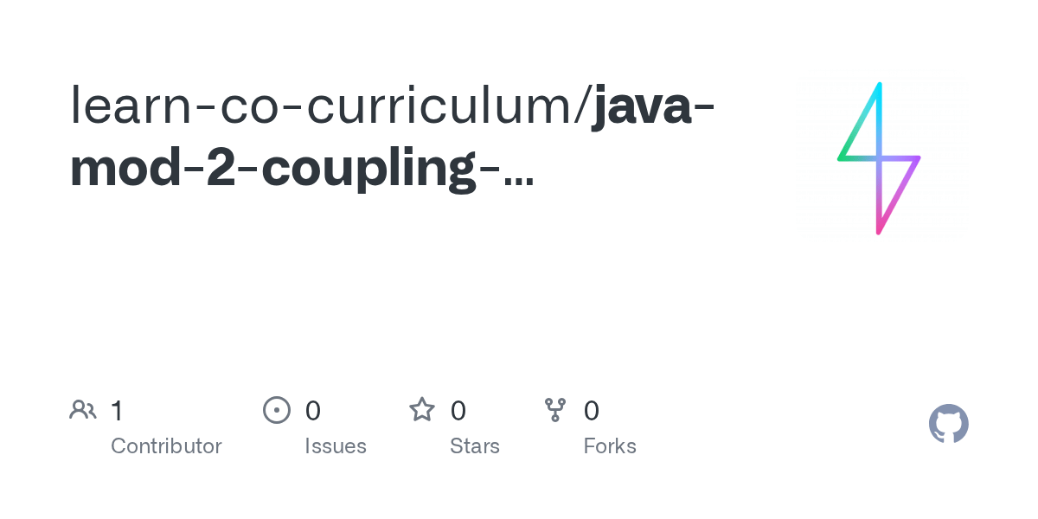
Task: Open the Contributor label
Action: coord(166,446)
